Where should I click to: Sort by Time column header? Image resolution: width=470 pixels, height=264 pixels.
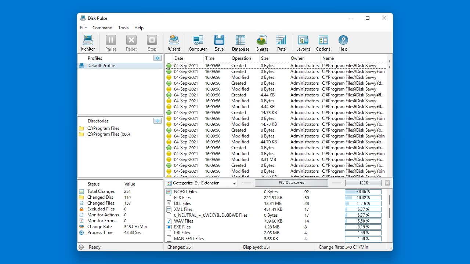(x=217, y=58)
